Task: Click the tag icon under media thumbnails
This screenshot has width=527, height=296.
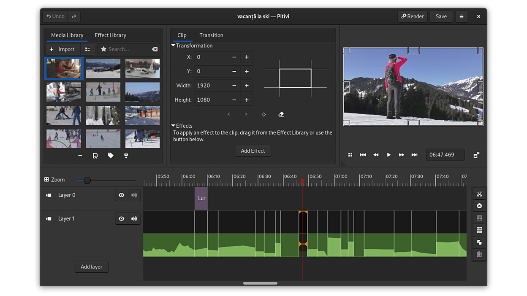Action: (111, 156)
